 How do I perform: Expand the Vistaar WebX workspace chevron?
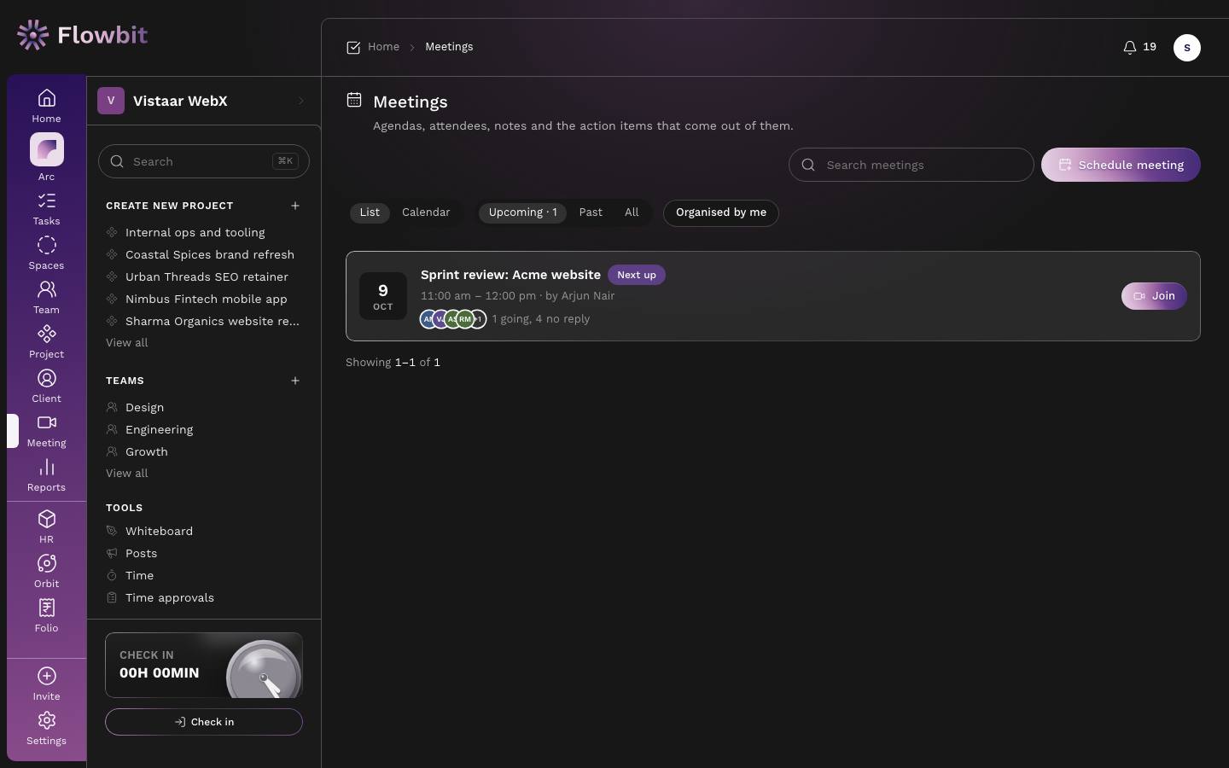tap(301, 101)
